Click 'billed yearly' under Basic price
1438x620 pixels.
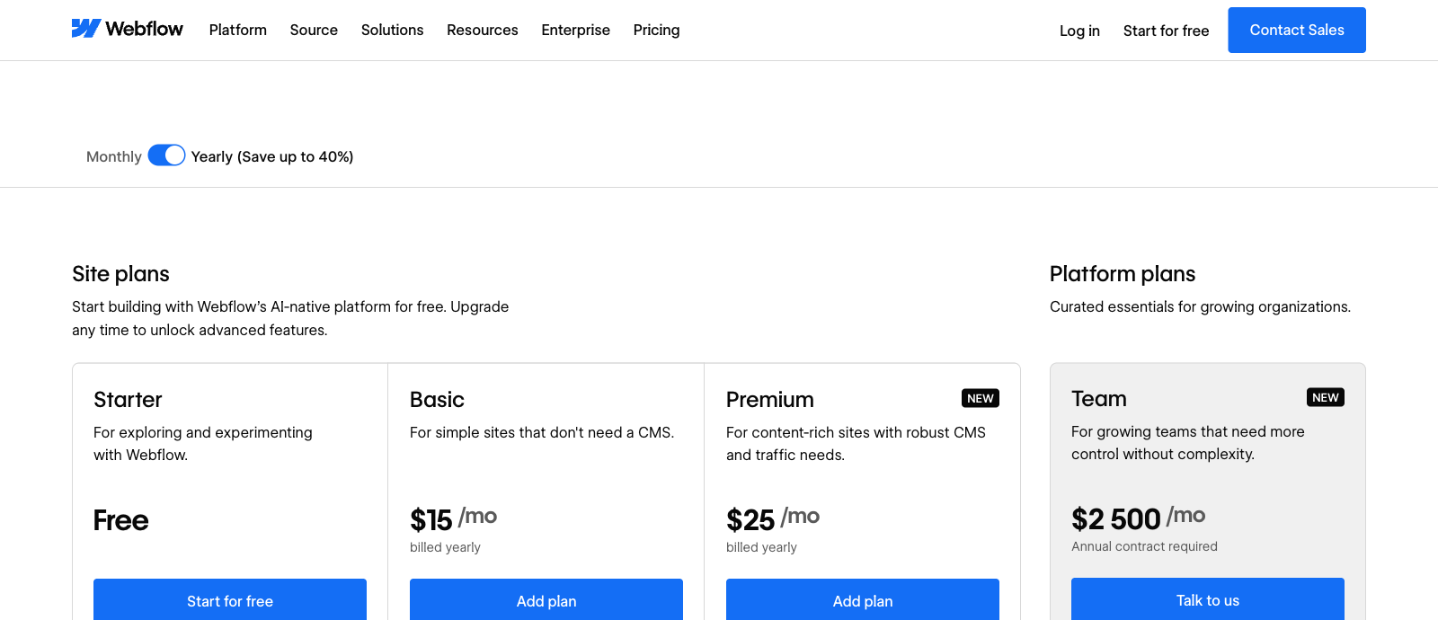click(x=445, y=547)
